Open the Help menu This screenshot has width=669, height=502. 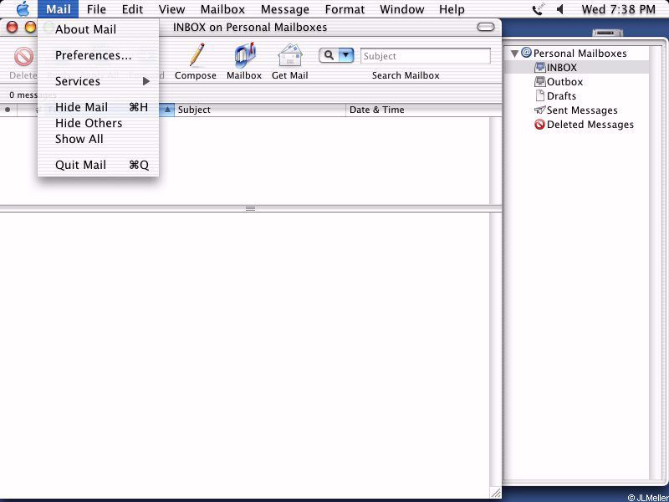coord(452,9)
